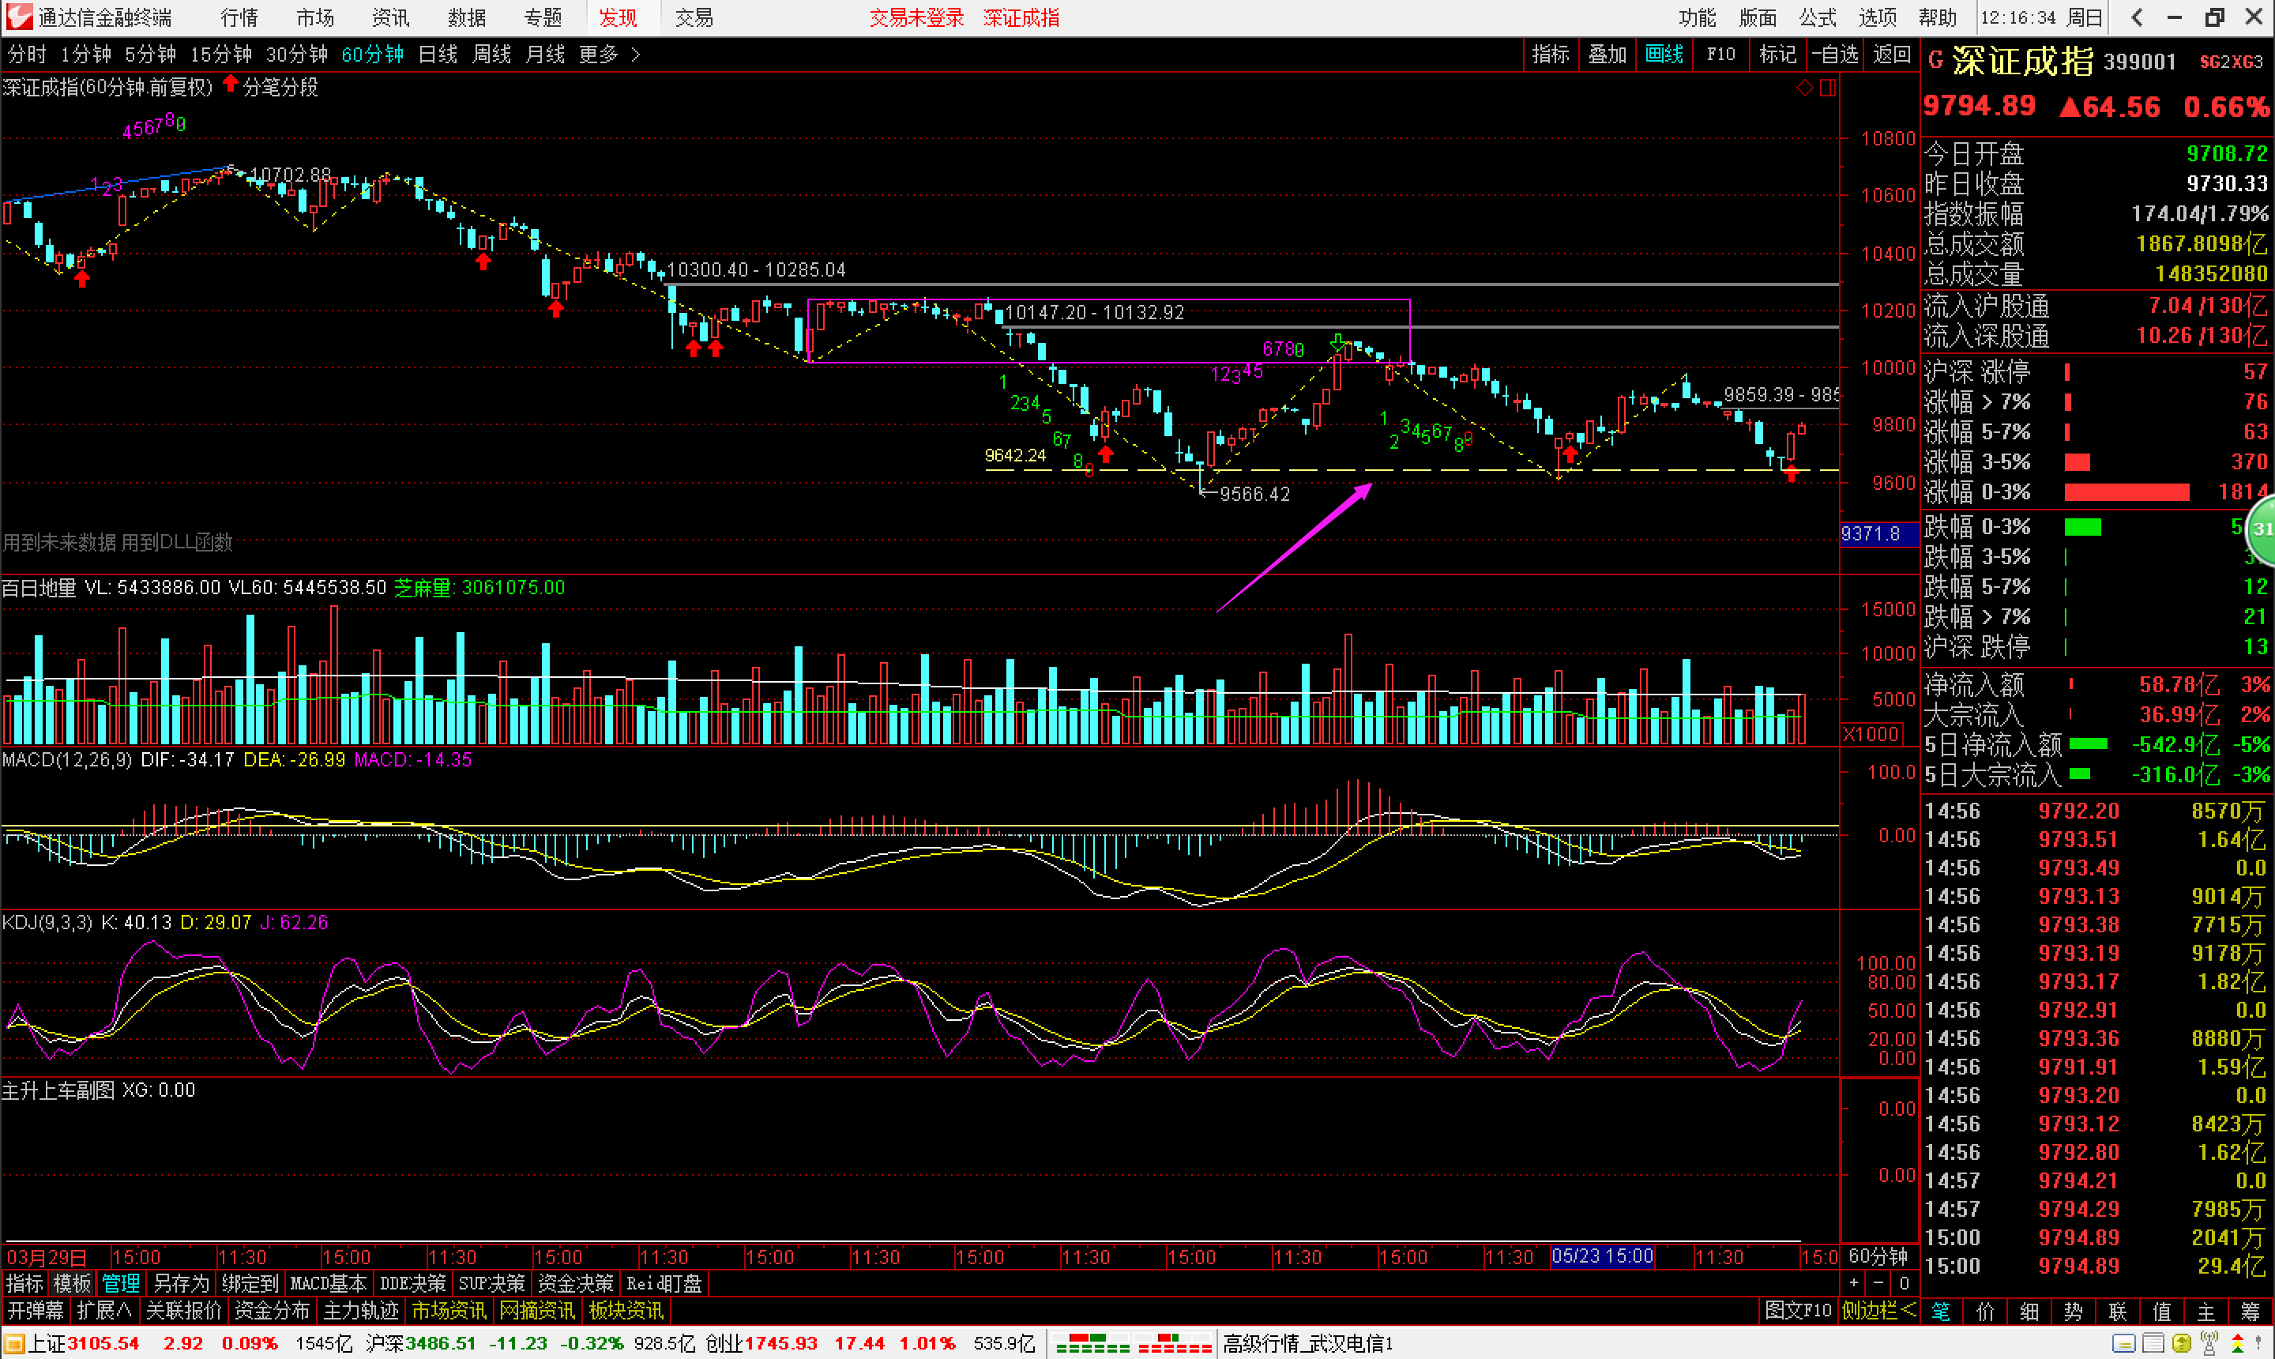Screen dimensions: 2275x1359
Task: Toggle the 画线 drawing tool
Action: point(1663,54)
